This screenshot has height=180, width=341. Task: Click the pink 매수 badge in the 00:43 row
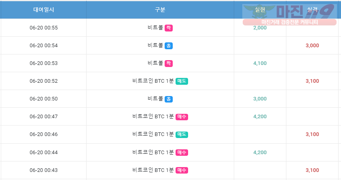tap(182, 170)
